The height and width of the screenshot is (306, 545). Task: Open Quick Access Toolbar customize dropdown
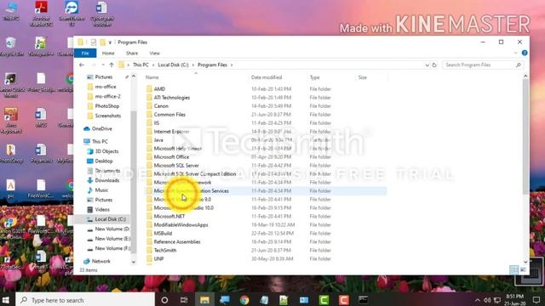click(110, 42)
